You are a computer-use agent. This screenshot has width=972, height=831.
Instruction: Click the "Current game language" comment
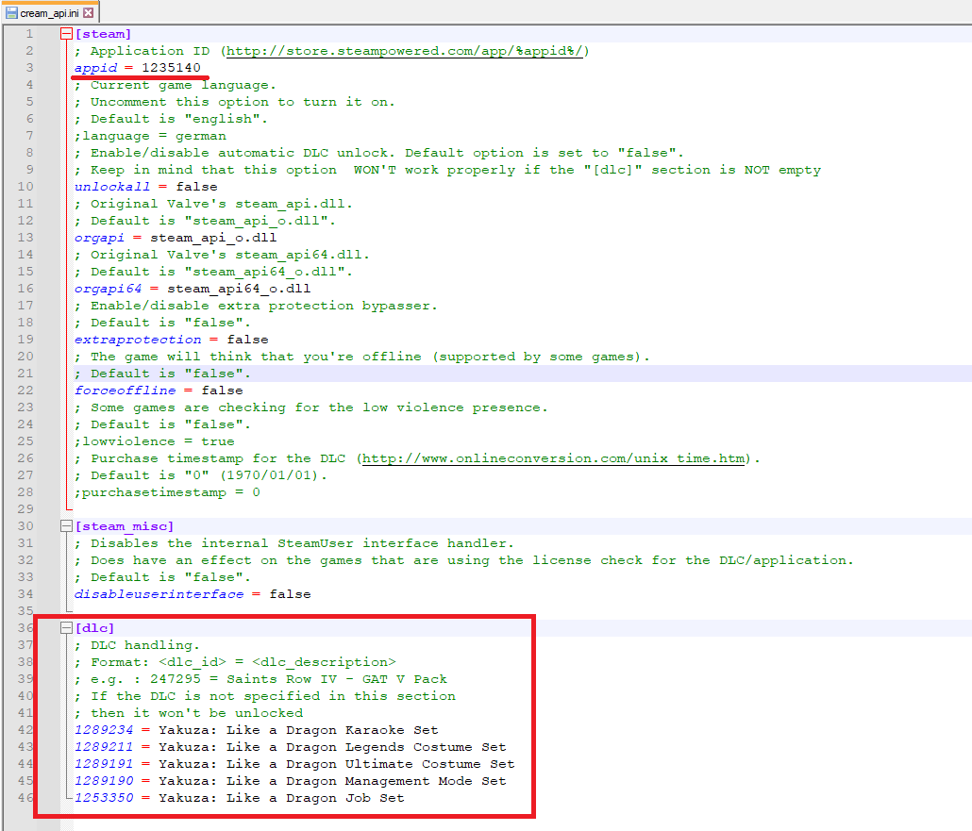(x=176, y=85)
